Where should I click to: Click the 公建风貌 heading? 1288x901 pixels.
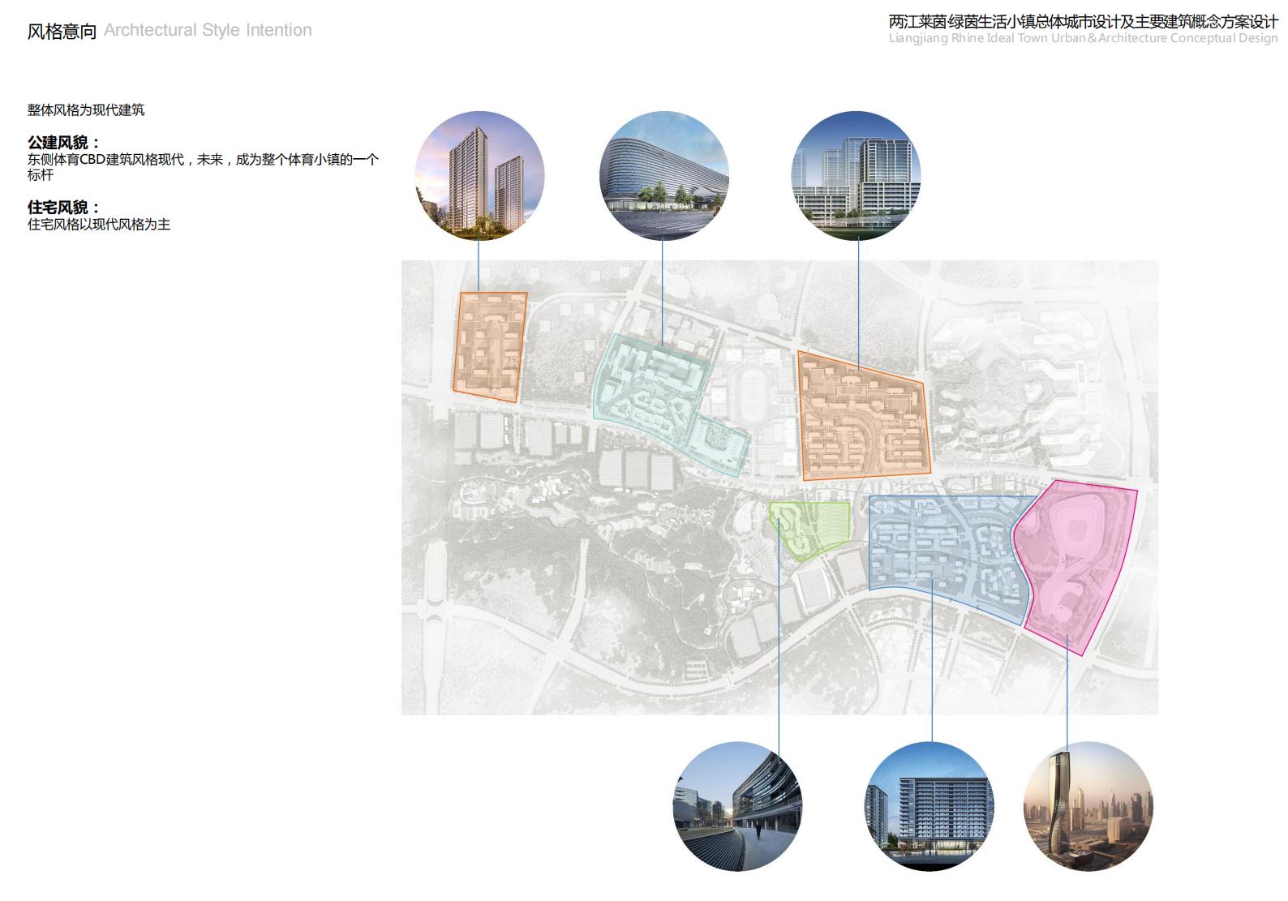click(64, 143)
